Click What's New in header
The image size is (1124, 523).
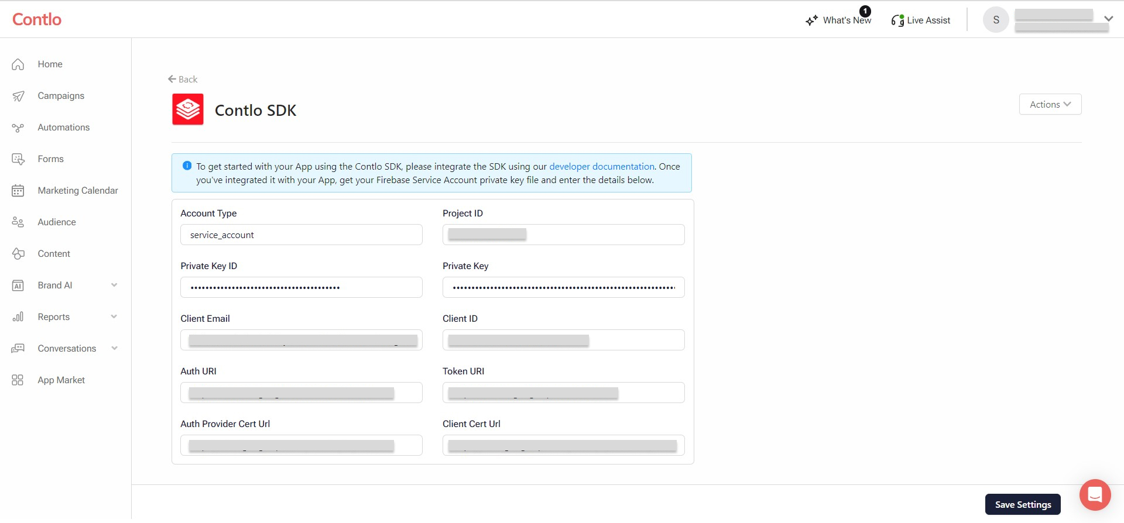point(847,20)
